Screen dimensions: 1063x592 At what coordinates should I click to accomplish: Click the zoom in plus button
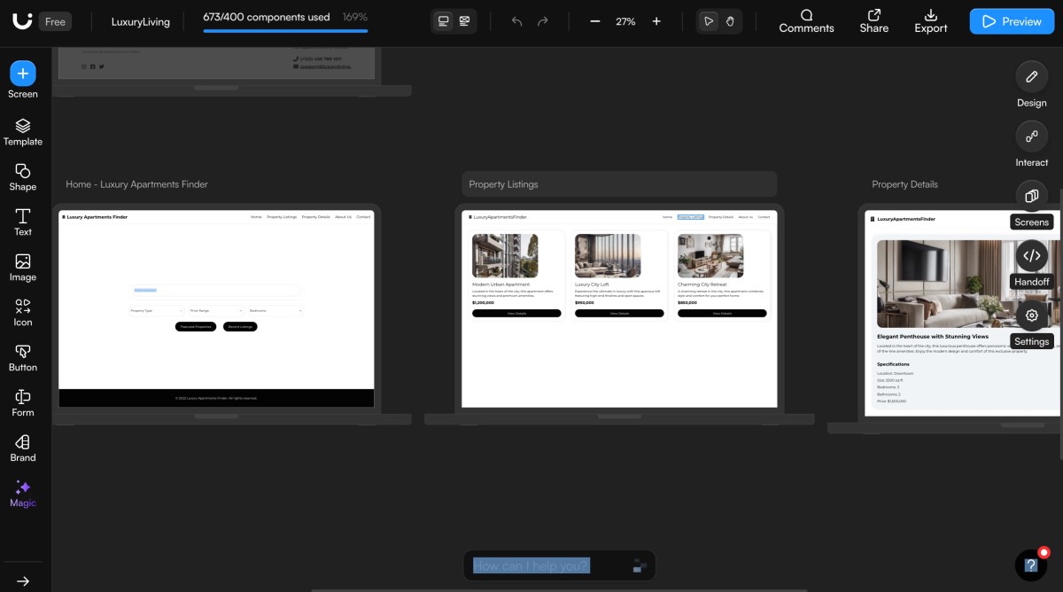(x=656, y=21)
